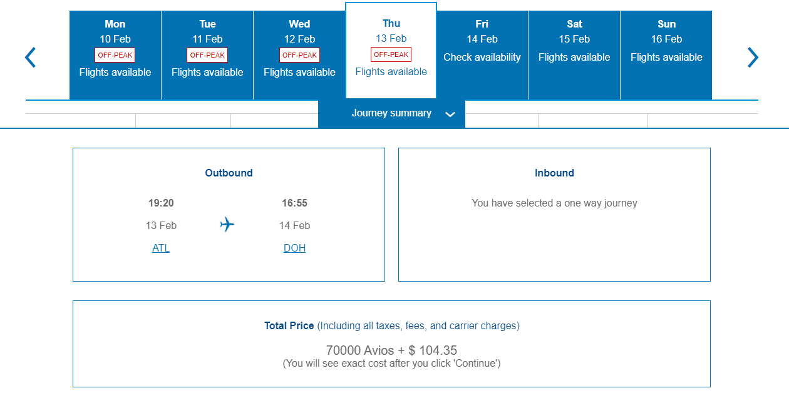Click Check availability on Fri 14 Feb

click(482, 57)
